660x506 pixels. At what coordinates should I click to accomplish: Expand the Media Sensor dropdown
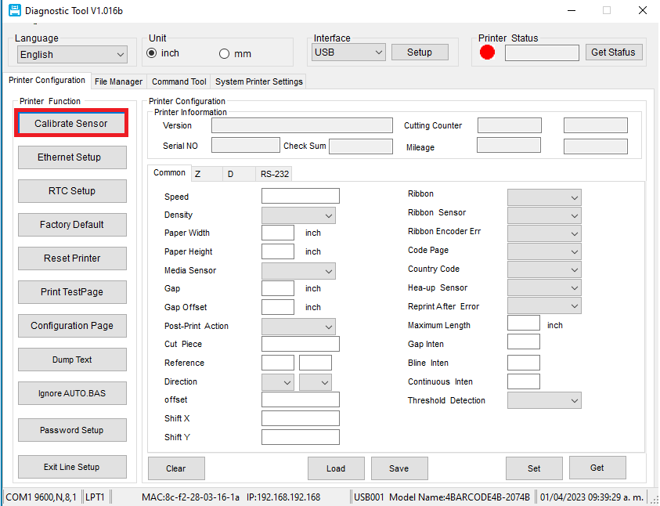click(x=298, y=271)
